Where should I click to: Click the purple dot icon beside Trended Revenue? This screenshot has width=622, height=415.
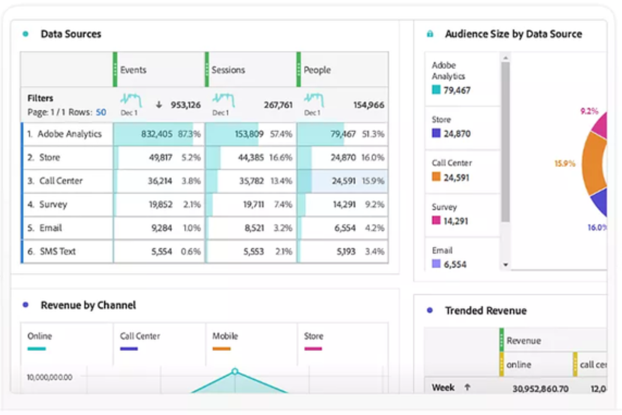click(429, 310)
